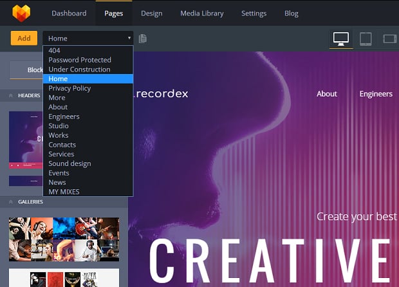Collapse the Galleries section chevron
This screenshot has height=287, width=399.
(11, 202)
